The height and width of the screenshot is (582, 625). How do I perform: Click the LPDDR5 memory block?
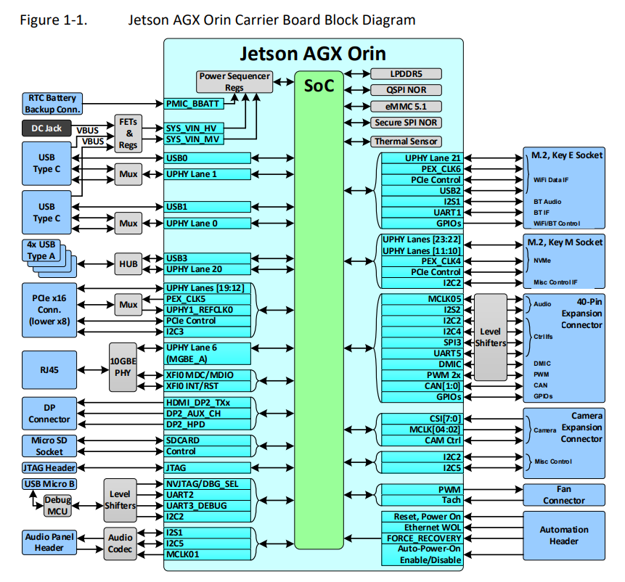pyautogui.click(x=407, y=74)
